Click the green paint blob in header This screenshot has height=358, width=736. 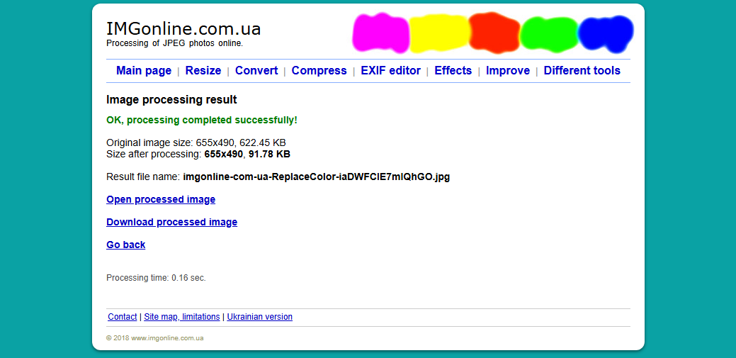[549, 34]
